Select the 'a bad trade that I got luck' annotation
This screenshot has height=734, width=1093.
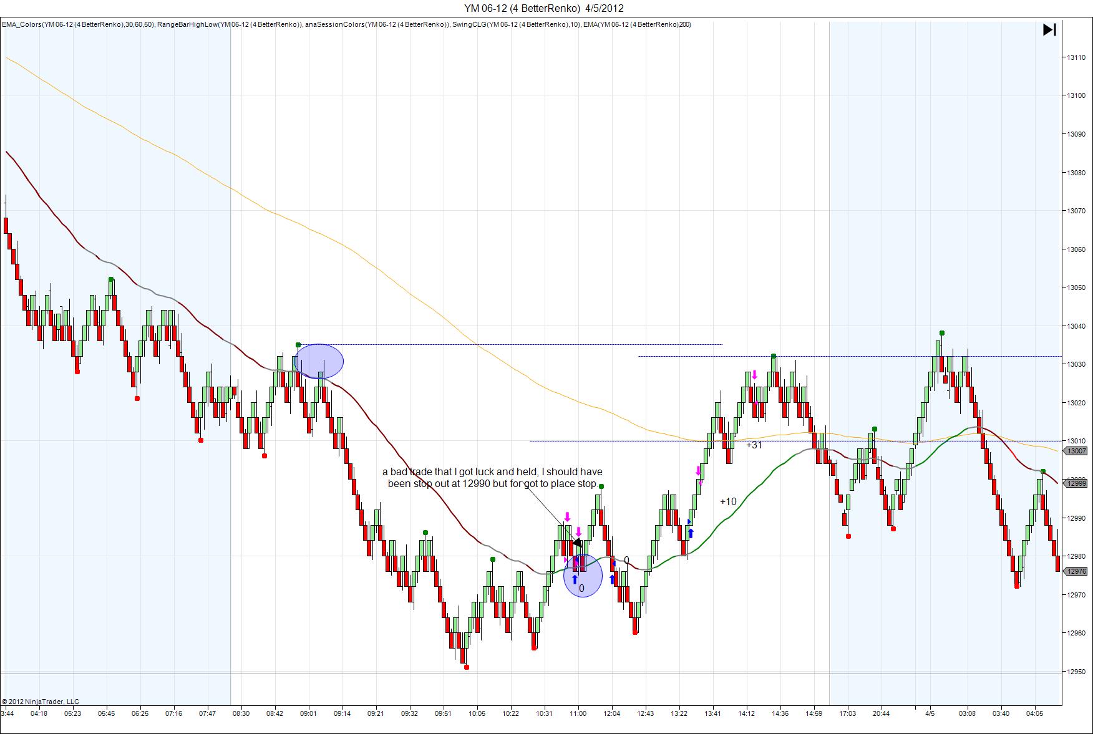click(492, 477)
